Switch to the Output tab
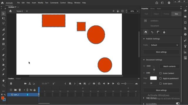This screenshot has height=105, width=188. 18,78
